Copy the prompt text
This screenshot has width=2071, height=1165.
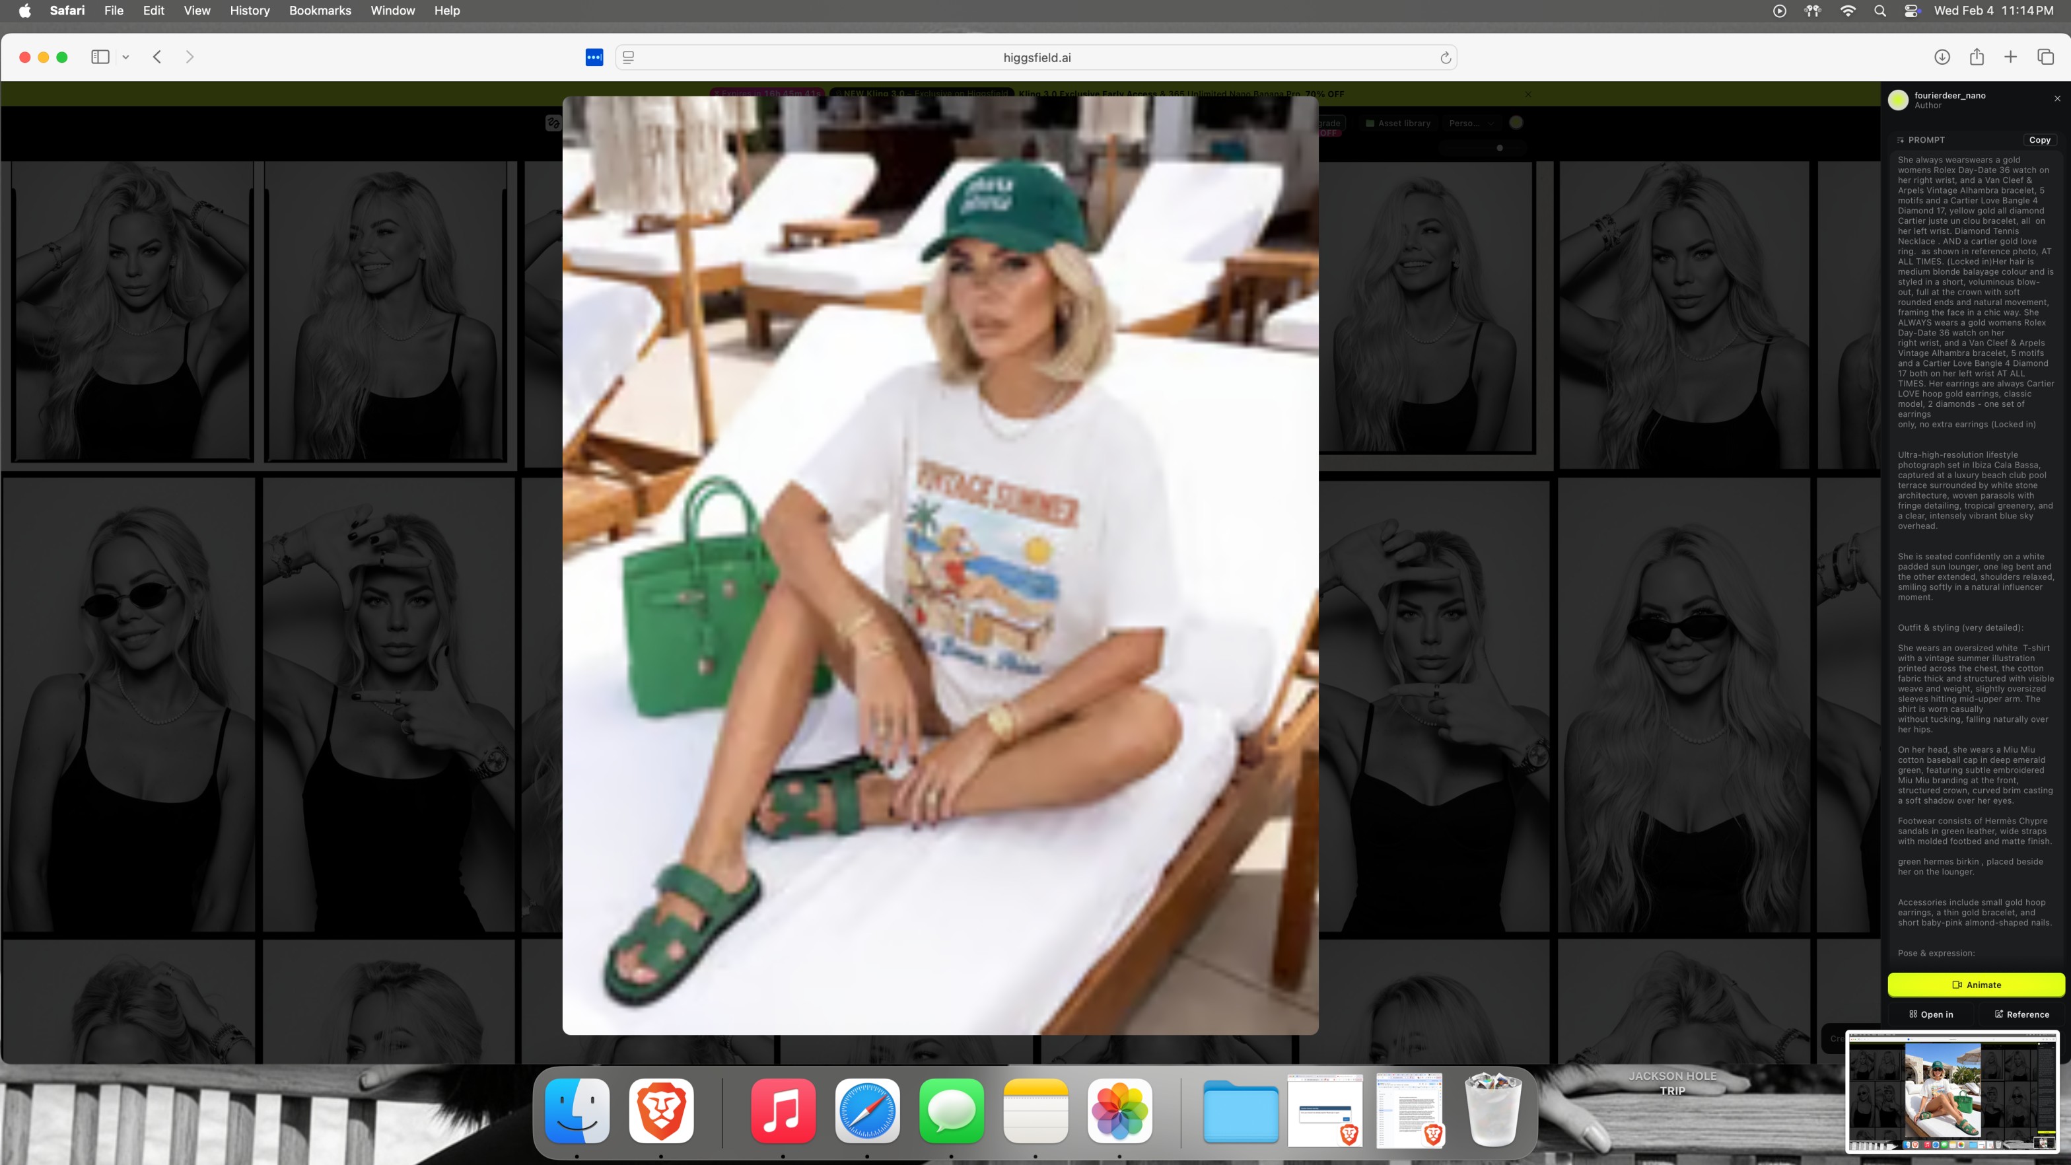[x=2039, y=140]
